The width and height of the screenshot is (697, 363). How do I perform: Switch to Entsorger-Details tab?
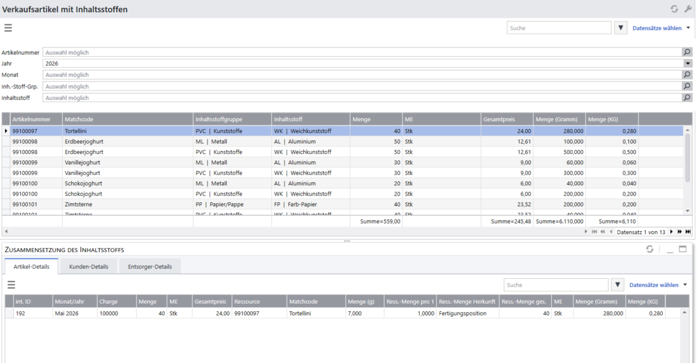pos(150,267)
